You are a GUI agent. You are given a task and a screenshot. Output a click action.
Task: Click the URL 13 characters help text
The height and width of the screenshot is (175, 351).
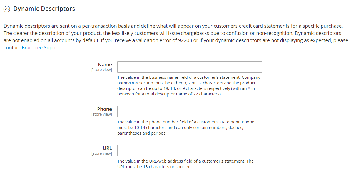pos(186,164)
